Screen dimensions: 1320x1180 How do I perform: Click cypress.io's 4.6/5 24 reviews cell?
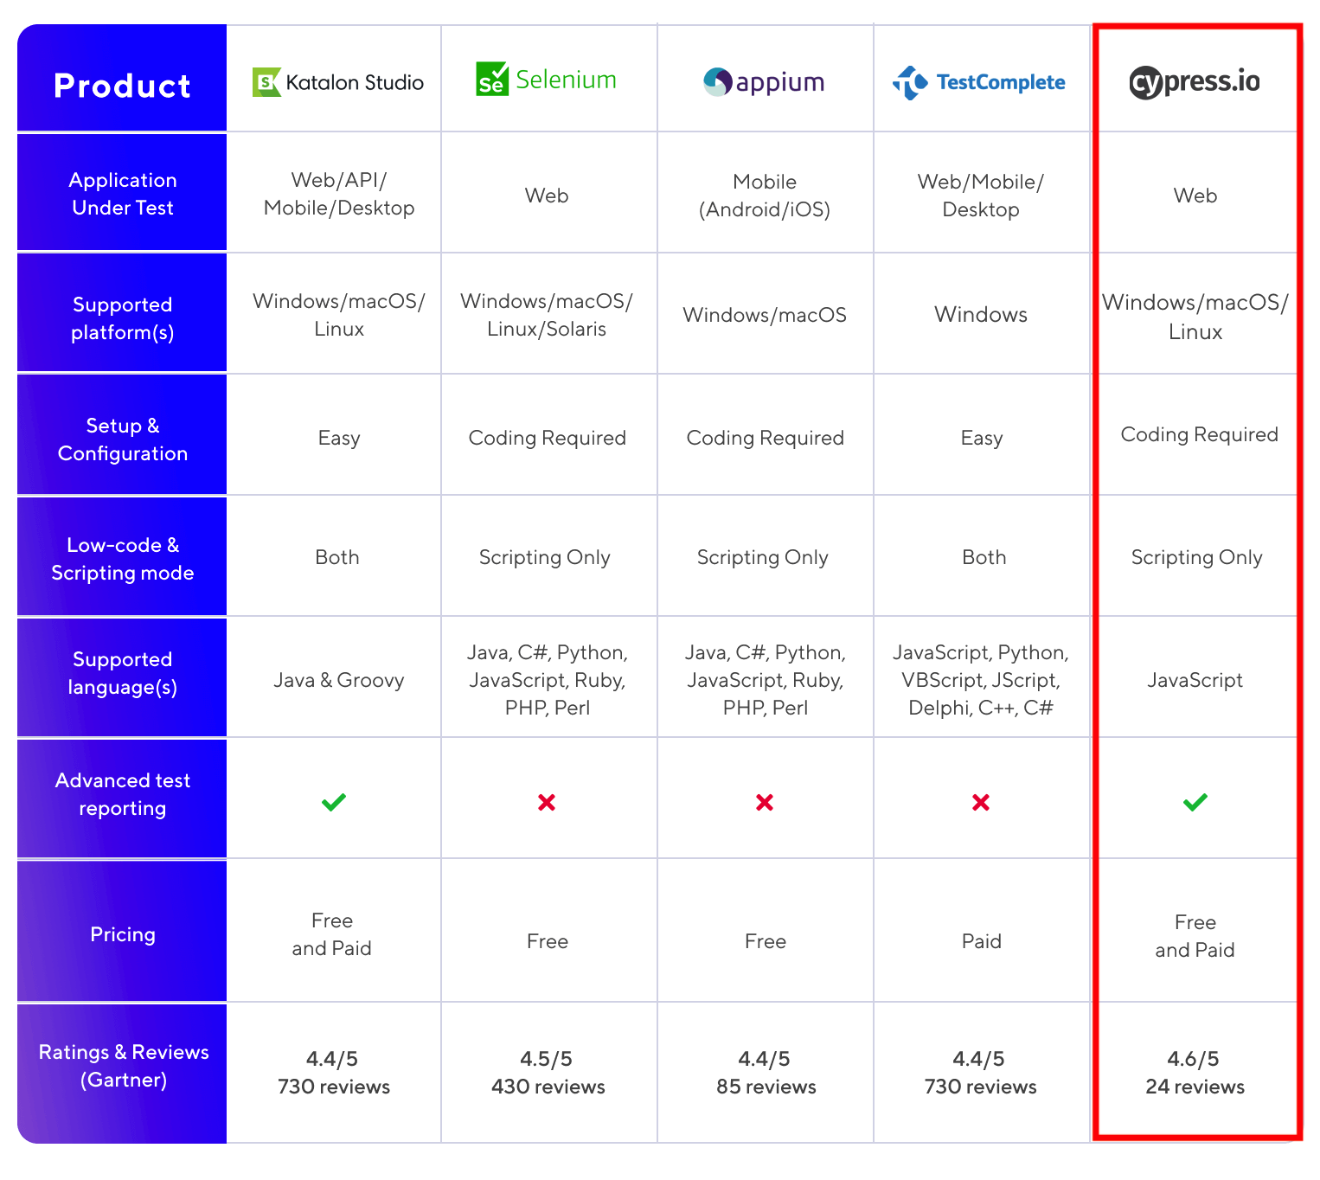click(x=1195, y=1073)
